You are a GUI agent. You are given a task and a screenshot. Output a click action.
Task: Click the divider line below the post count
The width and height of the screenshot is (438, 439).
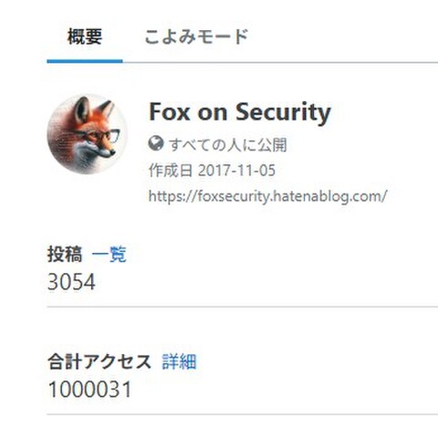pos(243,307)
